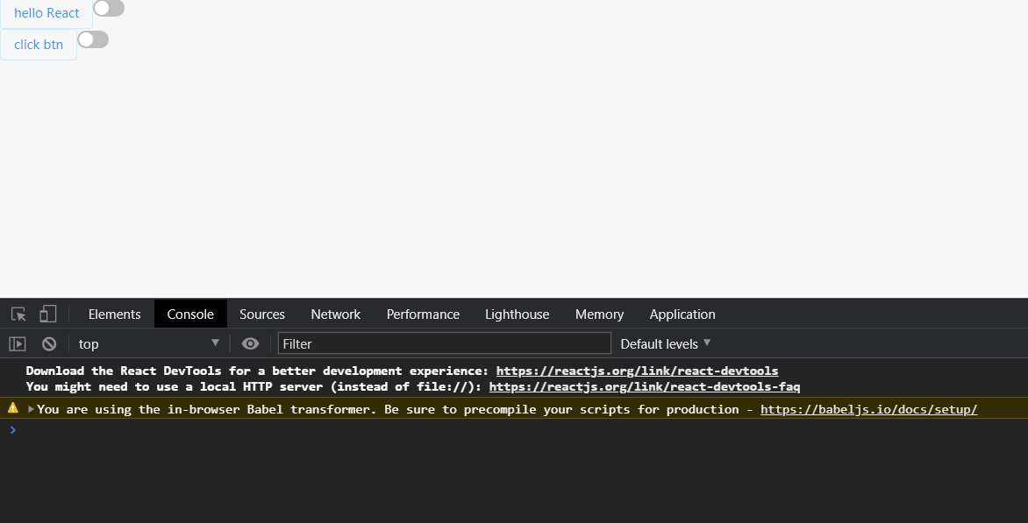Click the eye icon for live expressions

tap(250, 343)
